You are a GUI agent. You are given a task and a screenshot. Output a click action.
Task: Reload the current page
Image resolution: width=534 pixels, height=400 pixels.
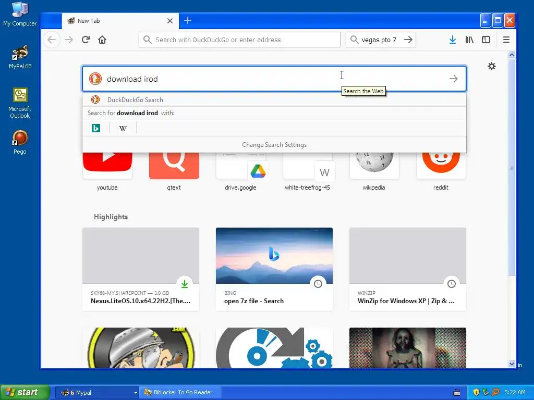[86, 40]
